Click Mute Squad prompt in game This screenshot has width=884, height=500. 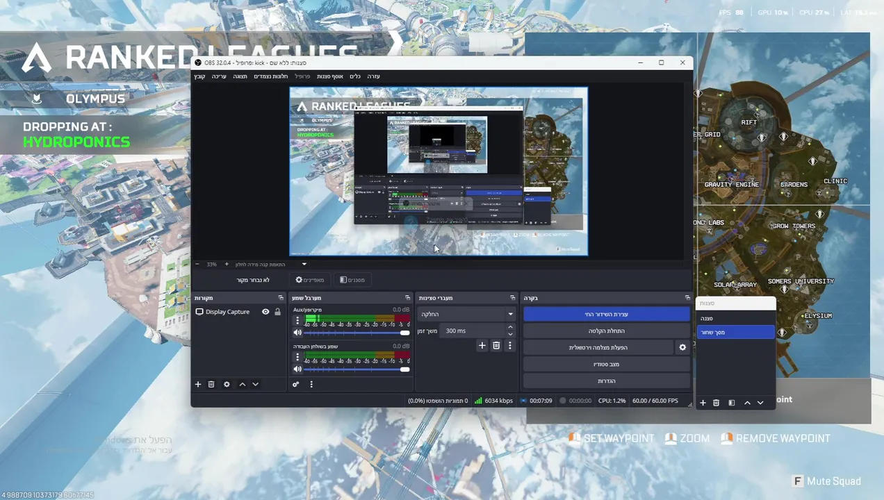point(826,481)
